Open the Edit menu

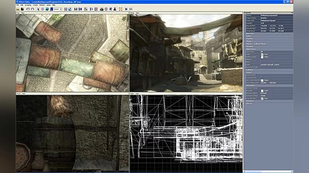[x=22, y=5]
